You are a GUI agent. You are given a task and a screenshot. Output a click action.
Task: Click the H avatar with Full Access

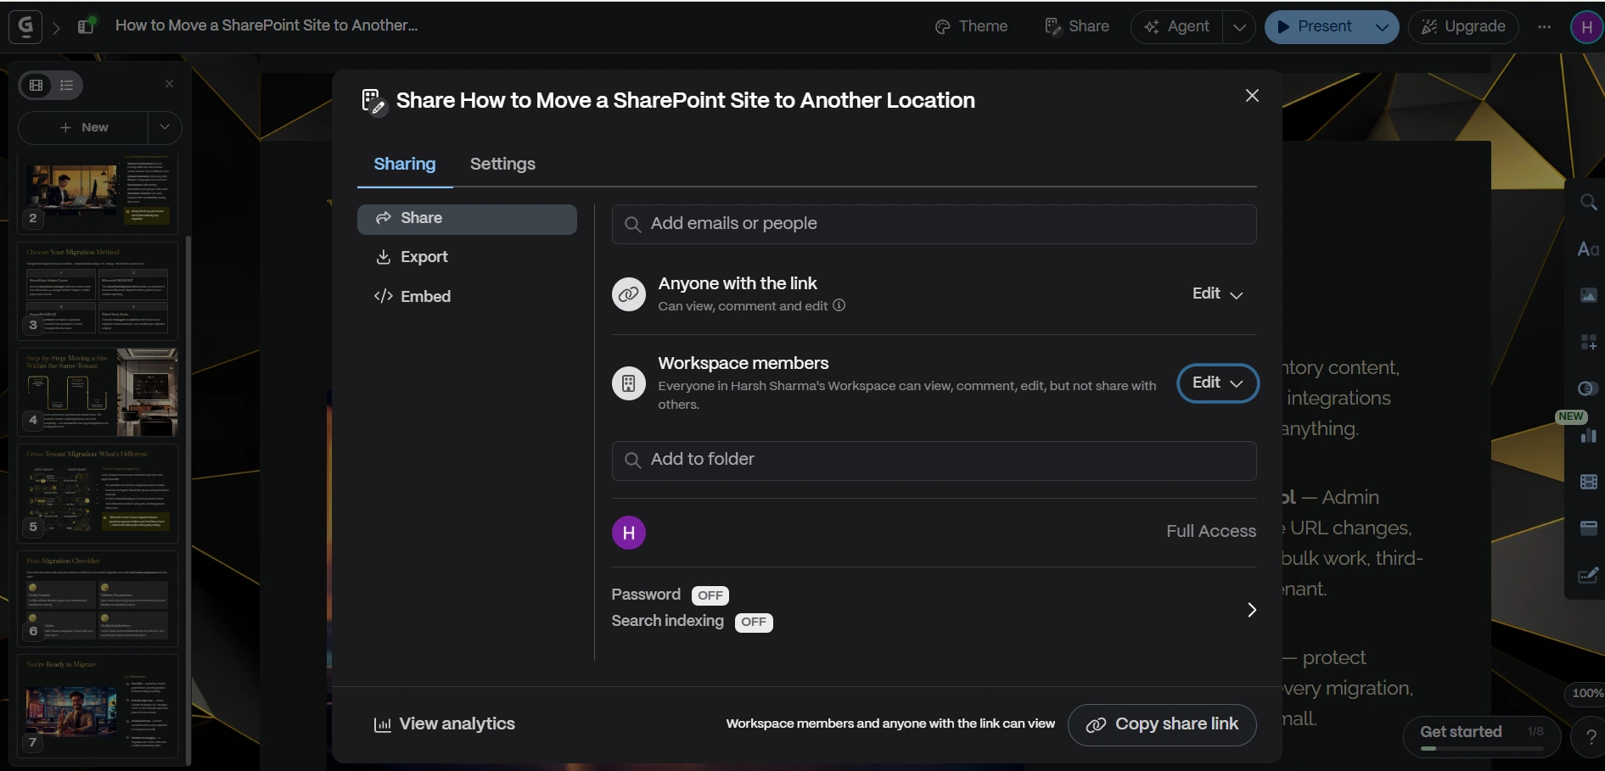coord(629,533)
